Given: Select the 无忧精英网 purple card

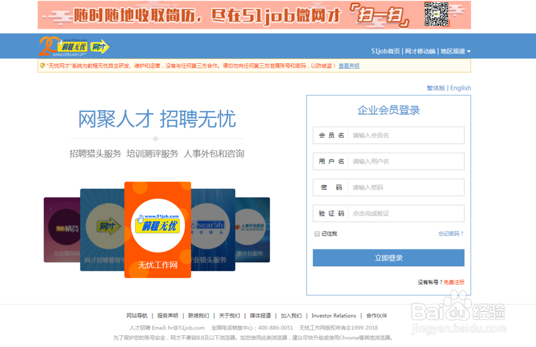Looking at the screenshot, I should point(62,230).
